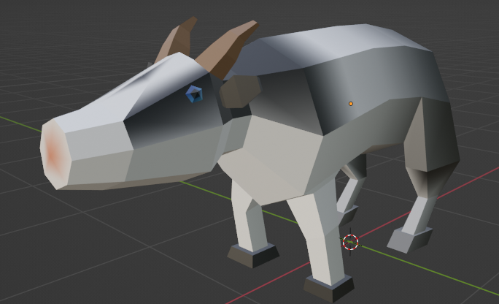Screen dimensions: 499x304
Task: Select the cow's blue eye
Action: pyautogui.click(x=194, y=94)
